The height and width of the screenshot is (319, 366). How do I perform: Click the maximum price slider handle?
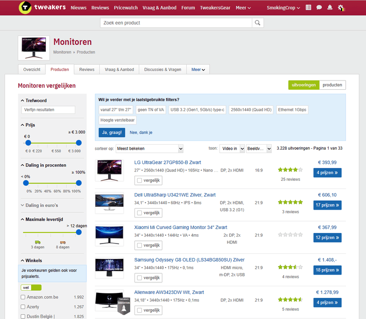(79, 143)
